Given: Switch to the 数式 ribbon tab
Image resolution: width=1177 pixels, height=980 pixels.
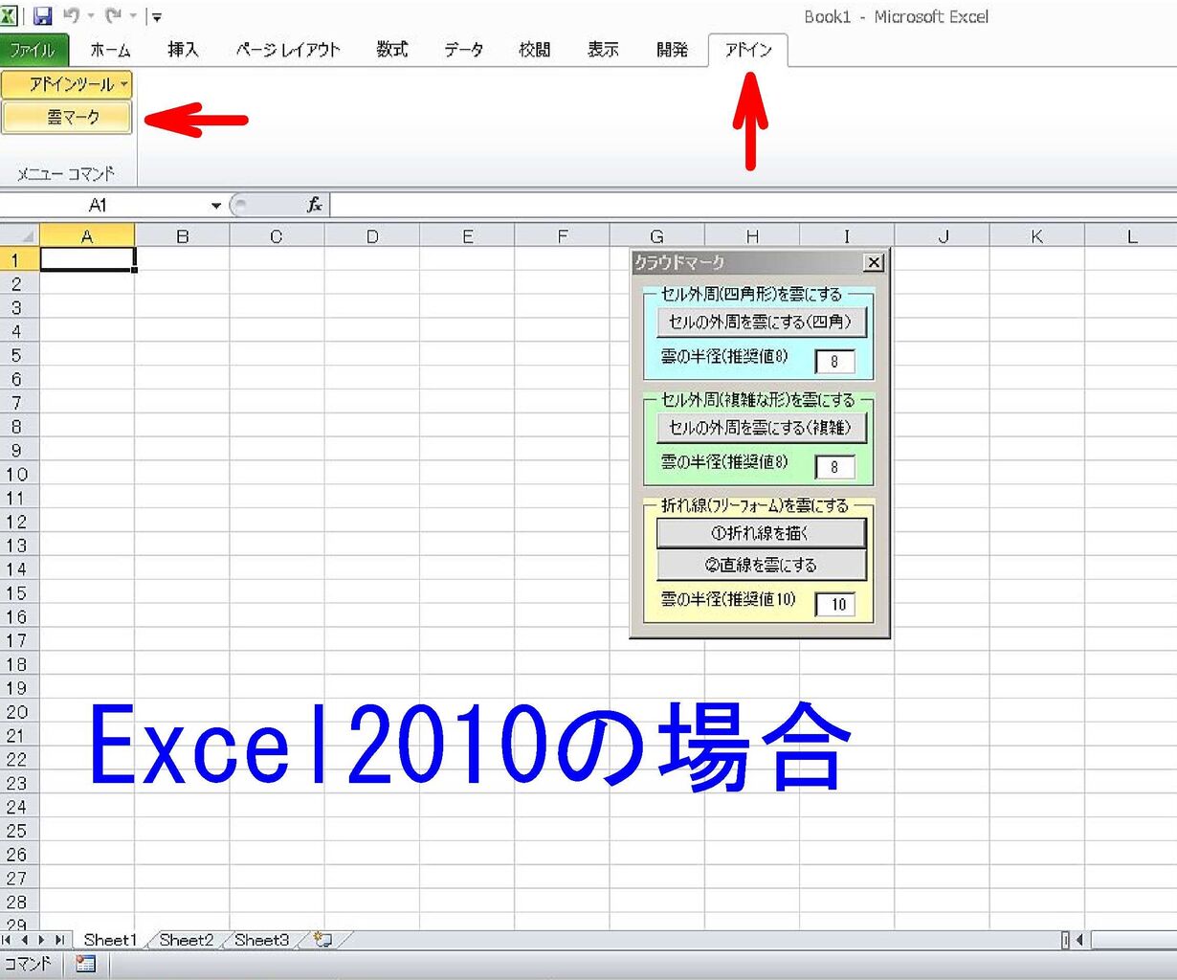Looking at the screenshot, I should 391,50.
